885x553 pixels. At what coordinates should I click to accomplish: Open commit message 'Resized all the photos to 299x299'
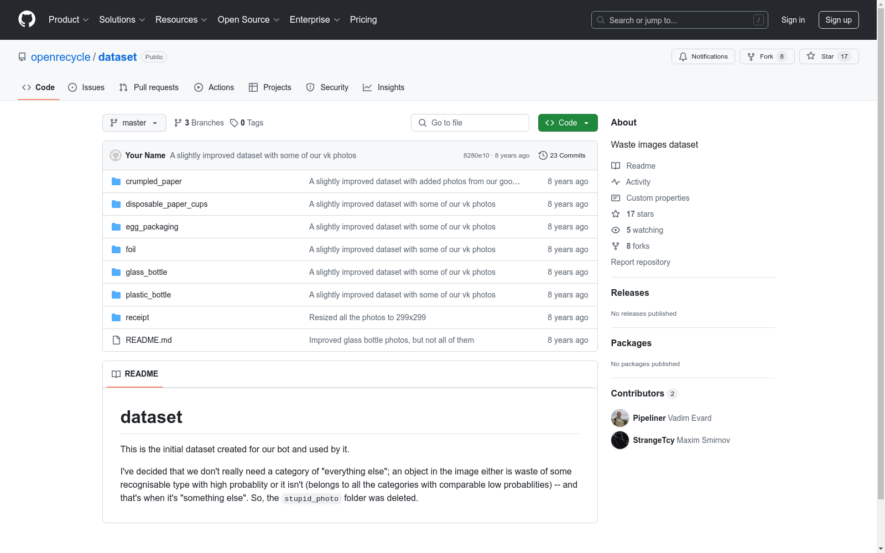coord(367,317)
